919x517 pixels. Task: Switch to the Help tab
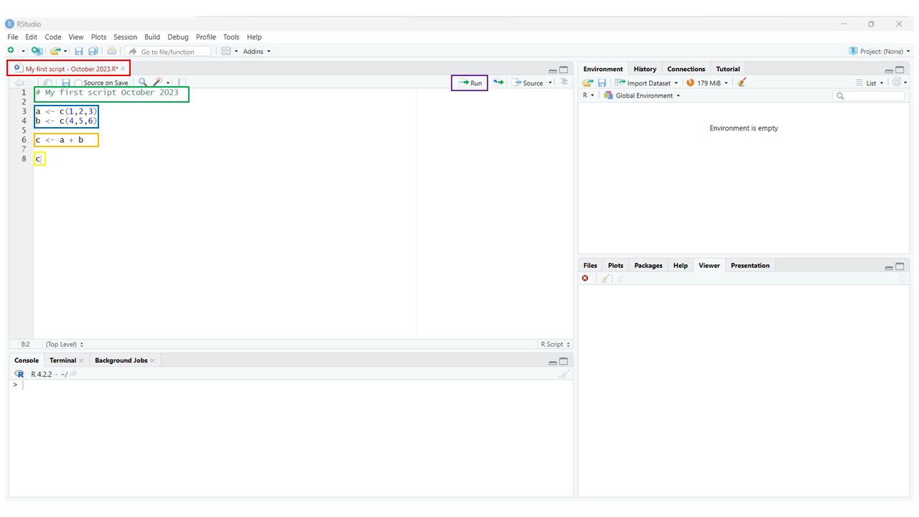(680, 266)
